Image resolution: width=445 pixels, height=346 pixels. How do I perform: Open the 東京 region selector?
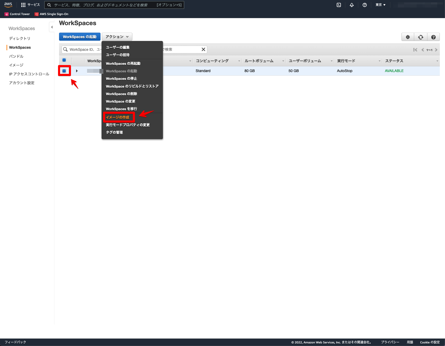(x=380, y=5)
